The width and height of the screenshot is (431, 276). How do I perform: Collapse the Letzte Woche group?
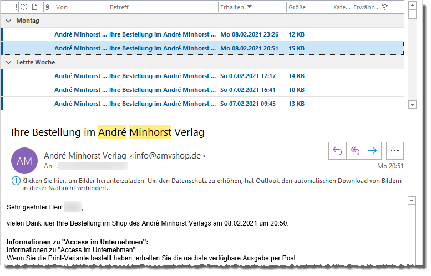point(8,62)
